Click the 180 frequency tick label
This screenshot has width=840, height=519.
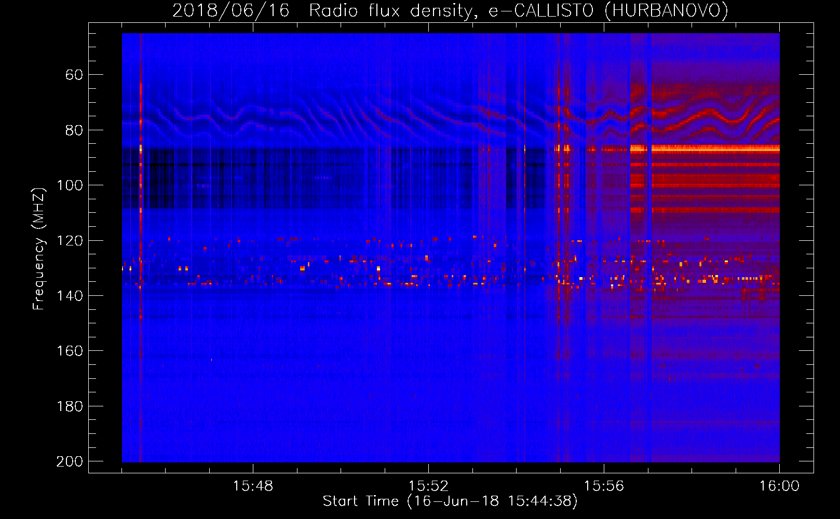(70, 406)
